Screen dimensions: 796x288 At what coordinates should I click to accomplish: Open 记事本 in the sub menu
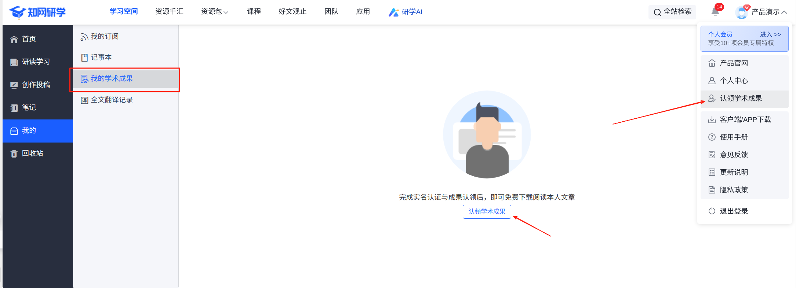coord(101,58)
